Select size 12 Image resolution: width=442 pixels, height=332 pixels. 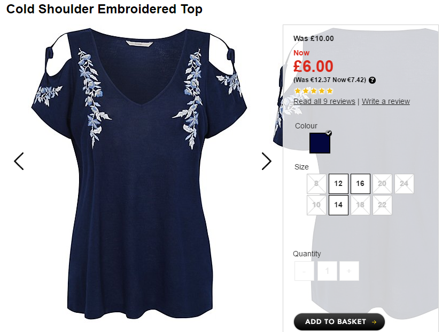(338, 183)
